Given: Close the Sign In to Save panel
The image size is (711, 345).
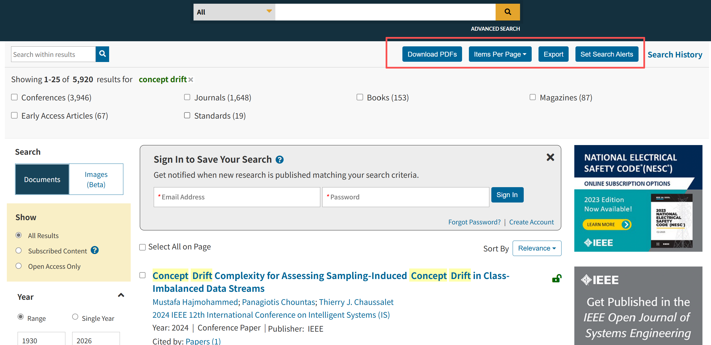Looking at the screenshot, I should pos(550,157).
